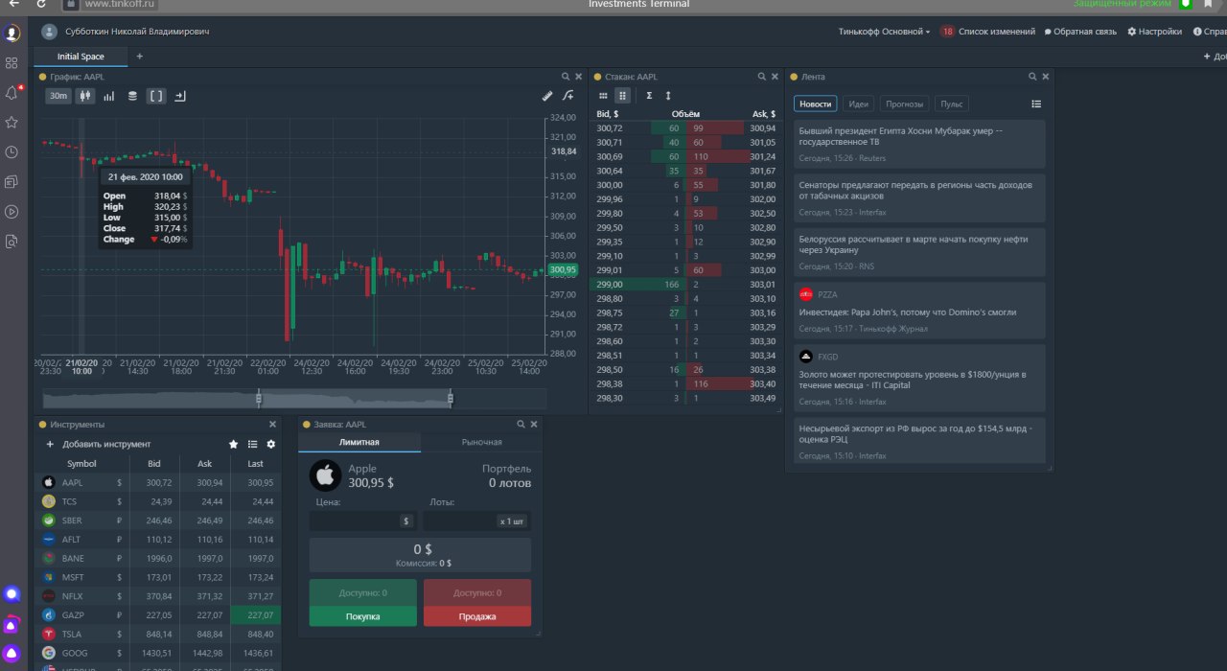The width and height of the screenshot is (1227, 671).
Task: Open the chart indicators bar icon
Action: (109, 96)
